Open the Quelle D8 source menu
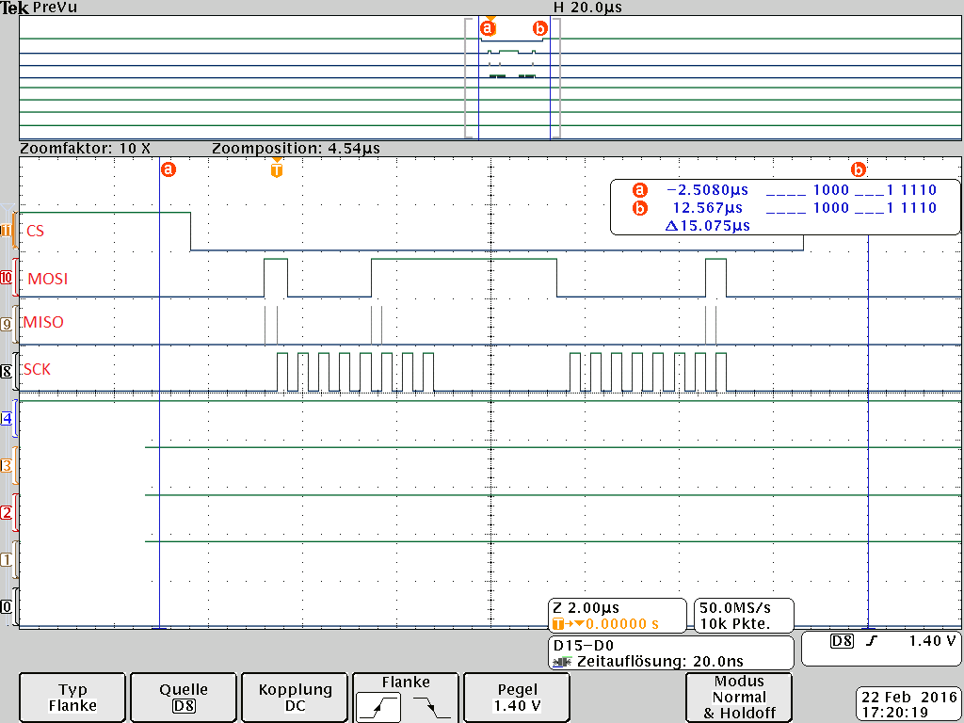The height and width of the screenshot is (723, 964). click(184, 698)
